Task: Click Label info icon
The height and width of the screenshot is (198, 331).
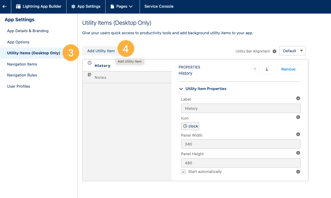Action: (298, 98)
